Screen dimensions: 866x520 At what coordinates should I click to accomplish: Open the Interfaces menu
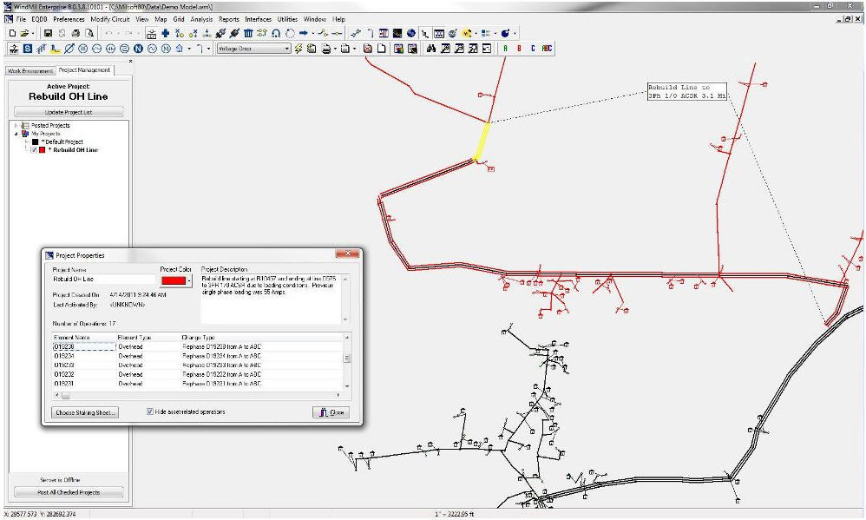(258, 19)
